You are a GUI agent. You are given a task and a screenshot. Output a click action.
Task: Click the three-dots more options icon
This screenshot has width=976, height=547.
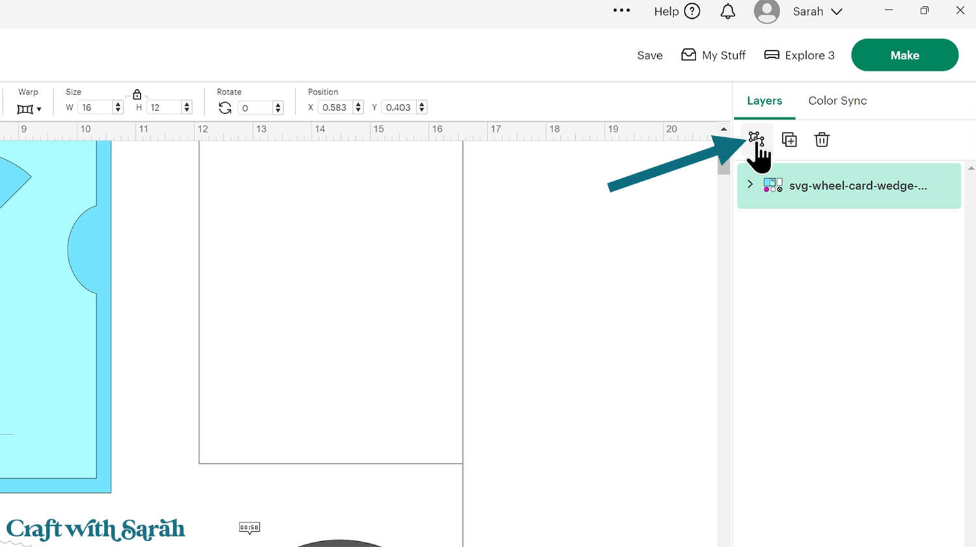point(621,10)
